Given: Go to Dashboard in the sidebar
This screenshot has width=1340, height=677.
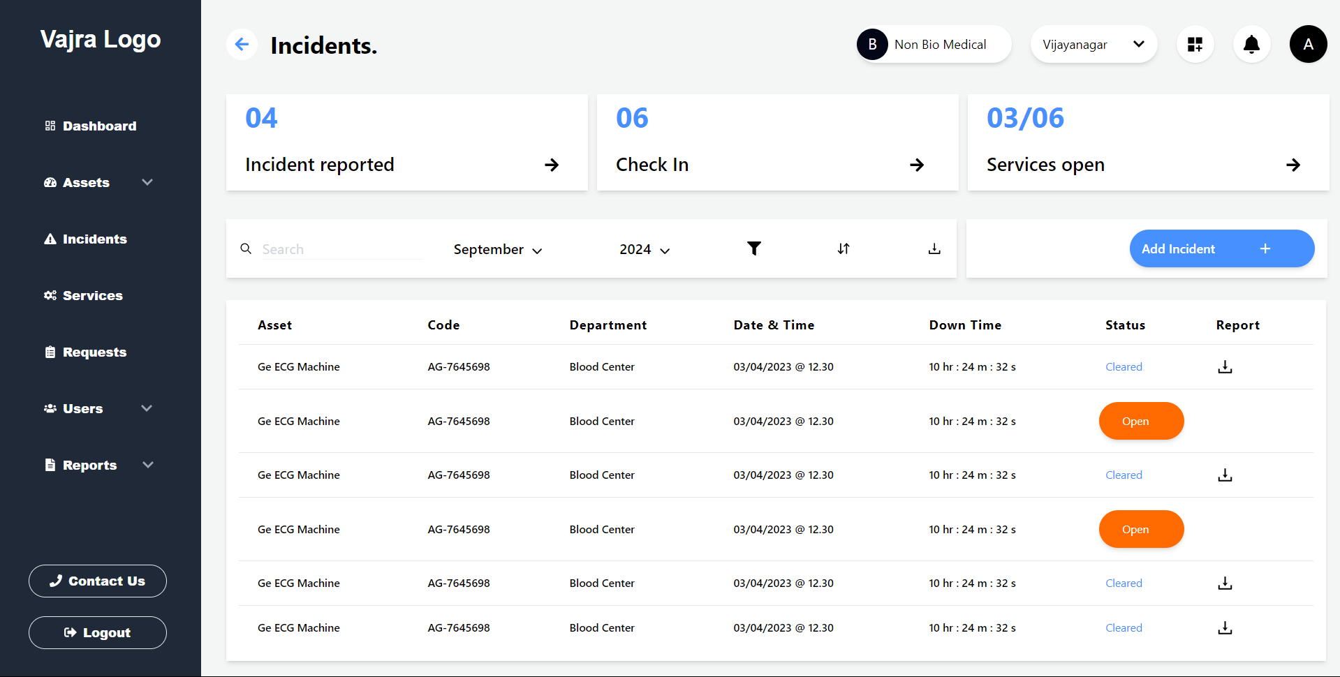Looking at the screenshot, I should (99, 126).
